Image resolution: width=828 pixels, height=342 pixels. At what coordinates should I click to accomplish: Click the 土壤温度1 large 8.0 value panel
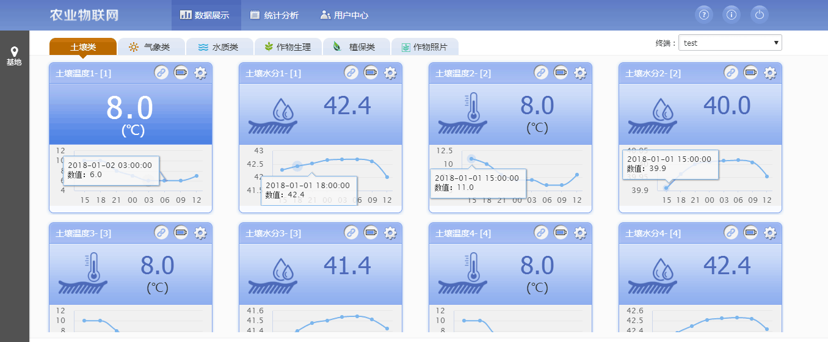click(130, 114)
